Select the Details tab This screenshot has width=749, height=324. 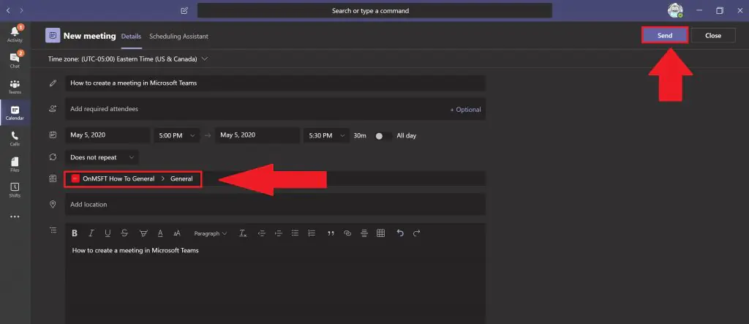(x=131, y=36)
